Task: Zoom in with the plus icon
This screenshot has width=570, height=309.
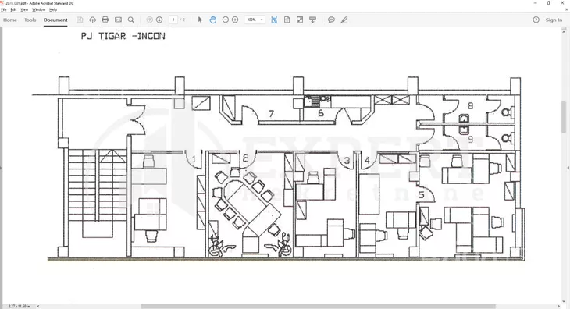Action: point(235,20)
